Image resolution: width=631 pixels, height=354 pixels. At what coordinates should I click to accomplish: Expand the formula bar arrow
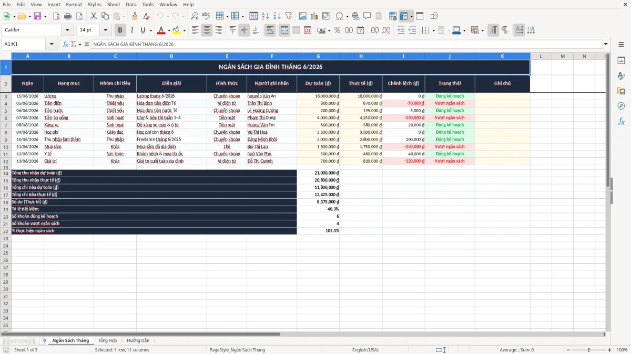click(606, 44)
